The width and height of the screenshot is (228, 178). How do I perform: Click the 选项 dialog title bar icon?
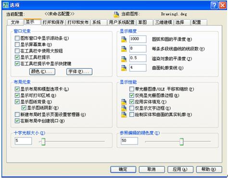point(6,5)
